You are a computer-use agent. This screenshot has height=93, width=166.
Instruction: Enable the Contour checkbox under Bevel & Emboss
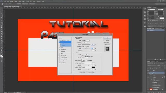tap(61, 44)
